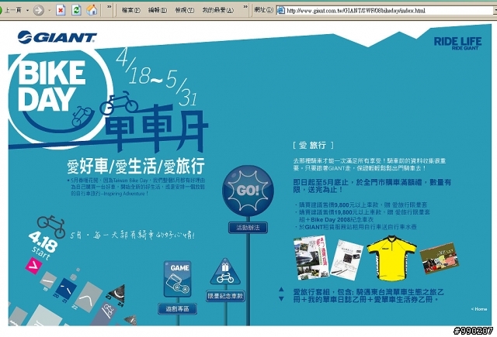This screenshot has height=337, width=497.
Task: Click the 4/18~5/31 date text
Action: click(x=156, y=78)
